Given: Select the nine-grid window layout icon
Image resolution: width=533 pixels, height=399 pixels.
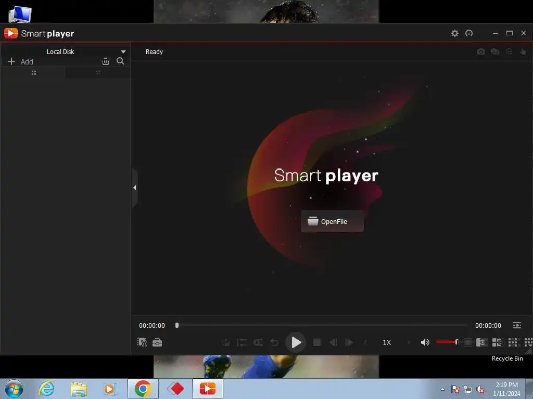Looking at the screenshot, I should click(513, 342).
